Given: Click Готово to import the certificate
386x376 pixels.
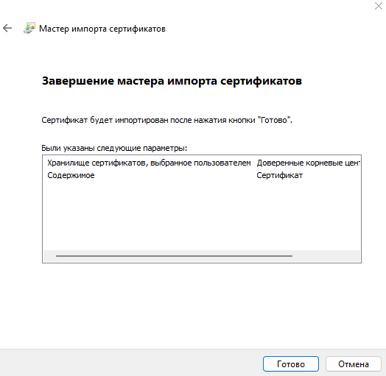Looking at the screenshot, I should click(291, 364).
